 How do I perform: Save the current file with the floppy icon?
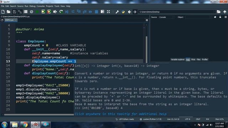[14, 12]
